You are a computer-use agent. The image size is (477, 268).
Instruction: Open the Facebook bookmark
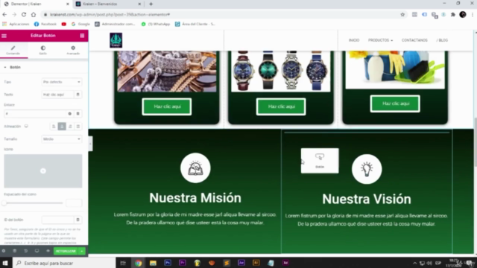[45, 24]
